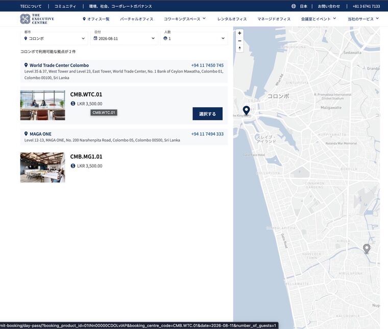This screenshot has width=388, height=329.
Task: Click LKR 3,500.00 price under CMB.MG1.01
Action: 89,166
